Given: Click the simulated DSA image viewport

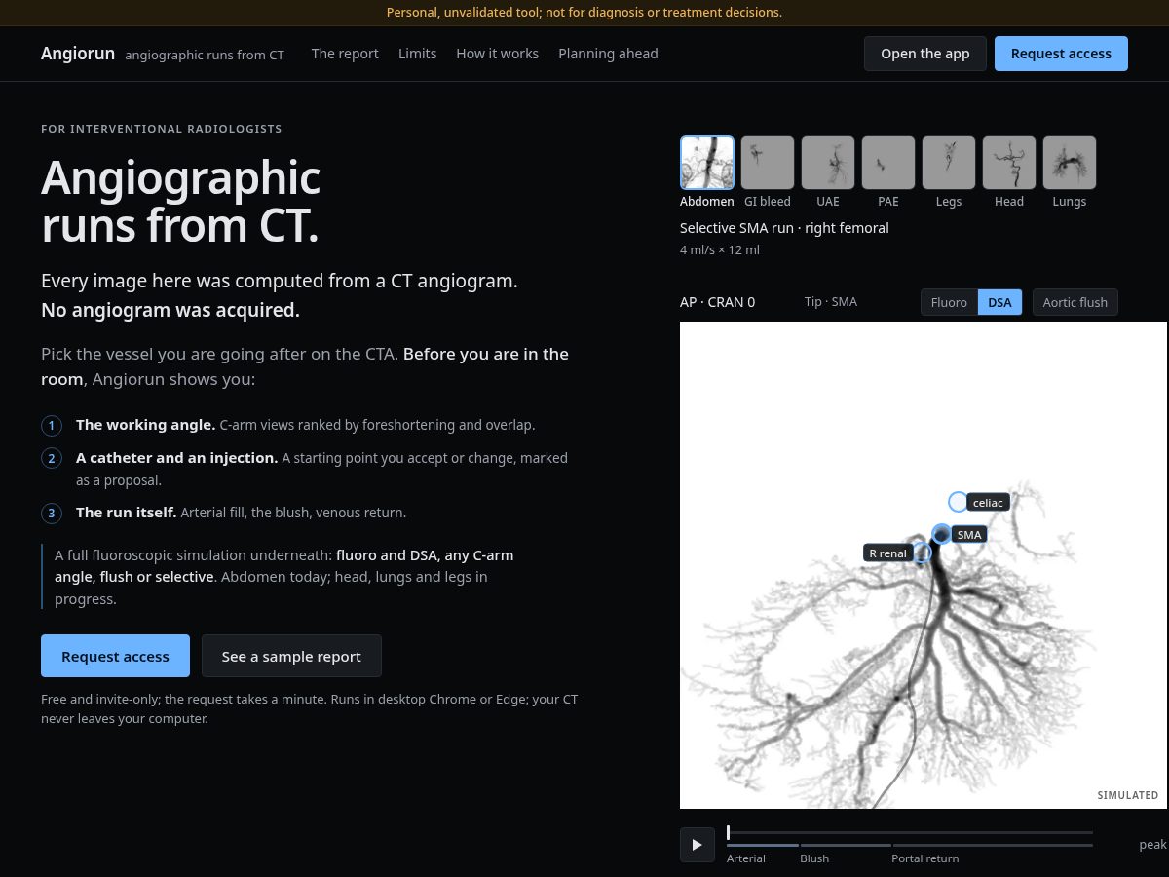Looking at the screenshot, I should pyautogui.click(x=924, y=565).
